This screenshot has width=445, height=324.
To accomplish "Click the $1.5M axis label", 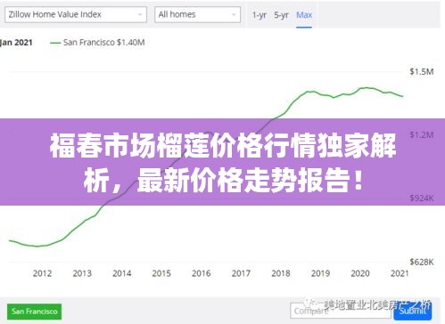I will coord(422,71).
